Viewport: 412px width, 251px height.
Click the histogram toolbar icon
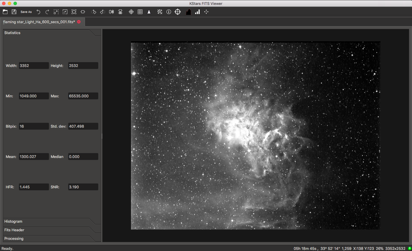point(188,12)
